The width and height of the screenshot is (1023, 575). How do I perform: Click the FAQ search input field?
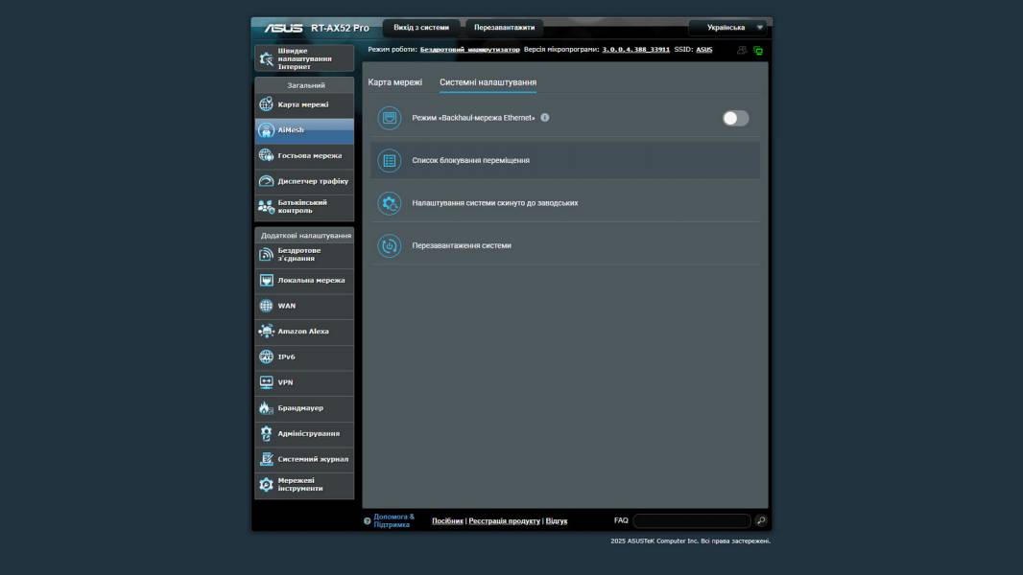tap(691, 520)
